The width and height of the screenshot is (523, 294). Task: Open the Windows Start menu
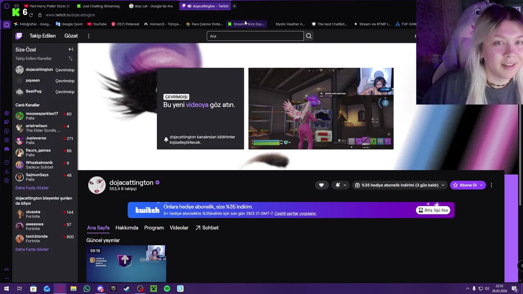(x=6, y=289)
